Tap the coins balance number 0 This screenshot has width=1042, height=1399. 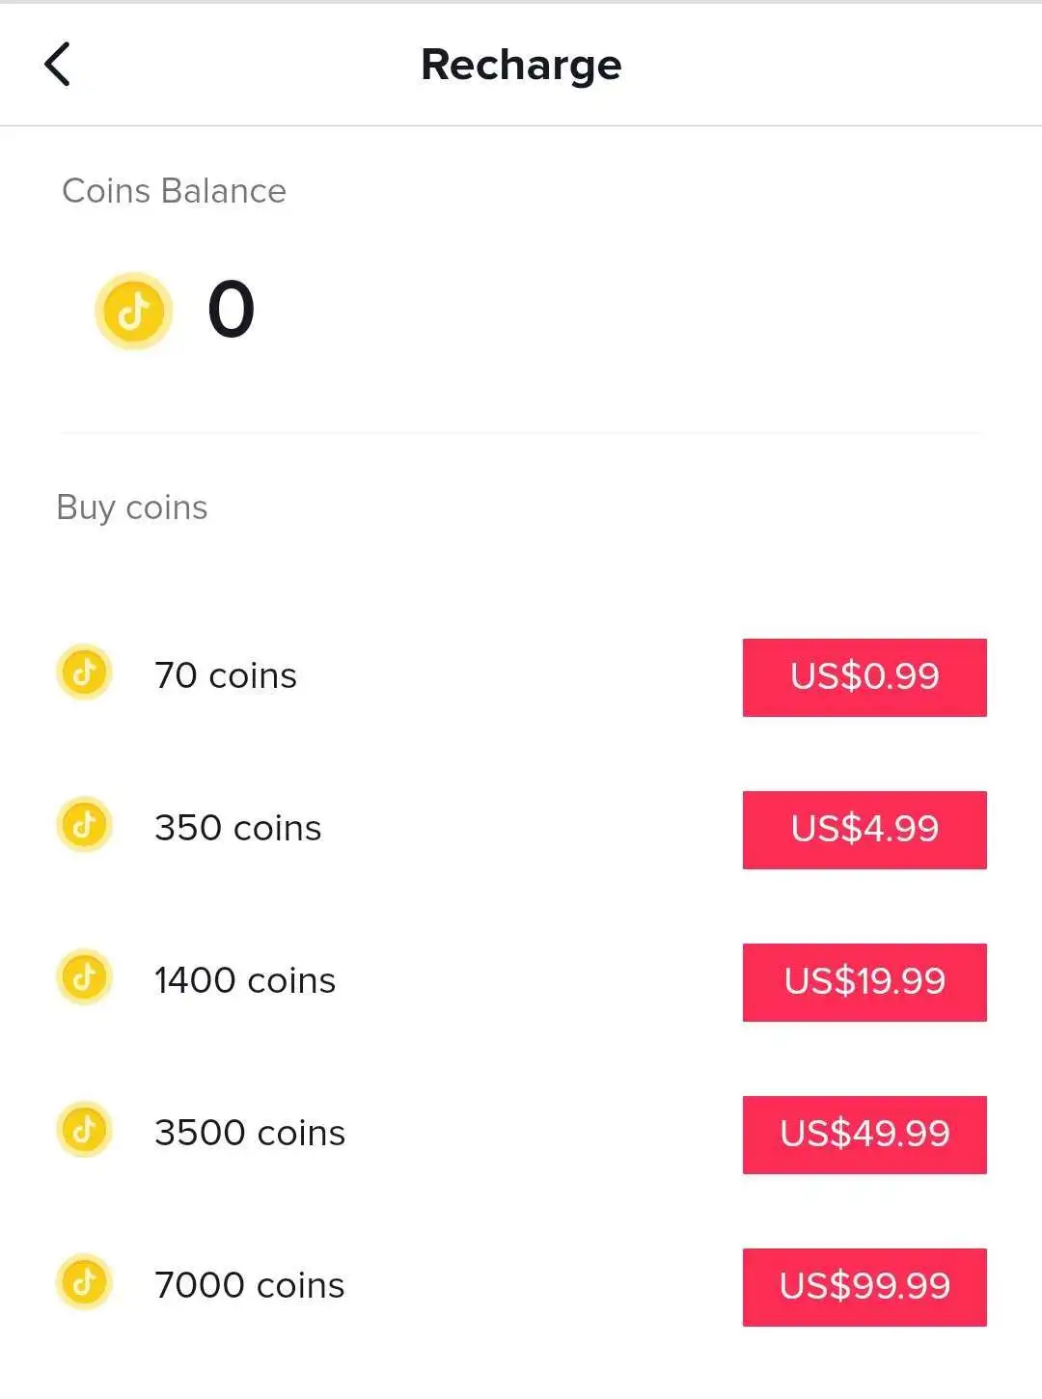point(232,310)
